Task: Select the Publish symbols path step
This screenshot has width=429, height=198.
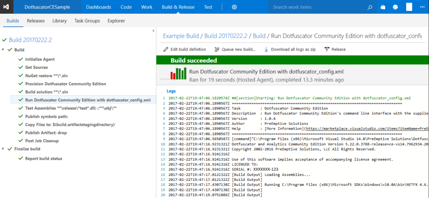Action: [x=47, y=117]
